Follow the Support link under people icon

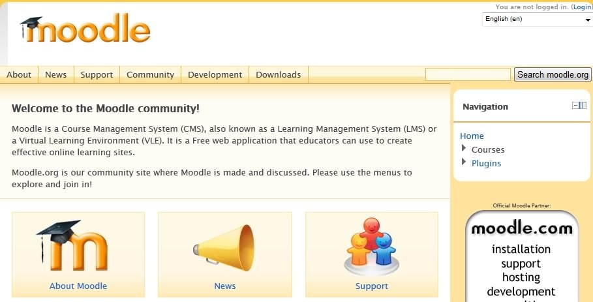[372, 286]
